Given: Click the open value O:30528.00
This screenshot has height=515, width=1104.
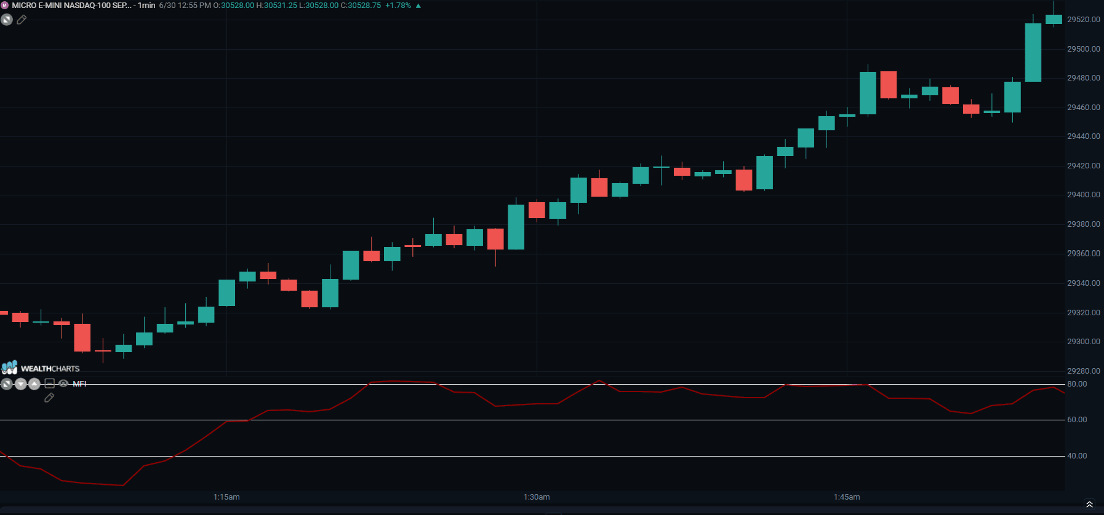Looking at the screenshot, I should [x=234, y=5].
